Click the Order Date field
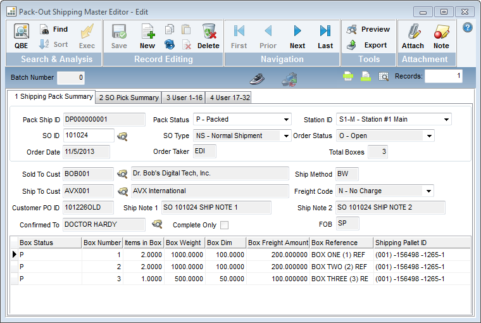Screen dimensions: 481x323 [x=86, y=152]
